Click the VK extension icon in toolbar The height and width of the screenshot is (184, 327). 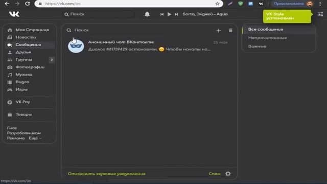(261, 4)
